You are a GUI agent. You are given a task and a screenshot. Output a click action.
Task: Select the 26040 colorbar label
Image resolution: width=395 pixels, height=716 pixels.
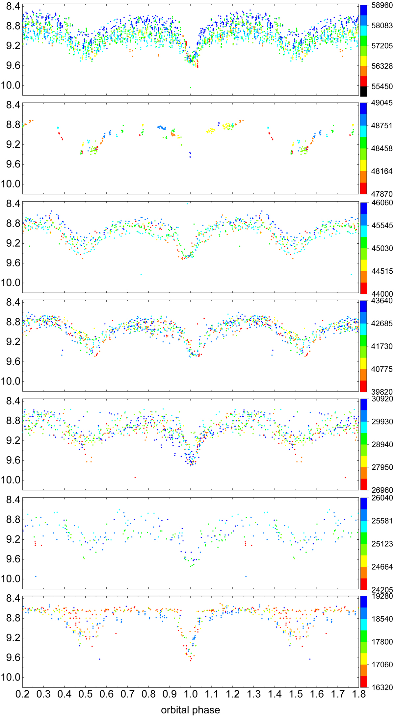point(382,498)
